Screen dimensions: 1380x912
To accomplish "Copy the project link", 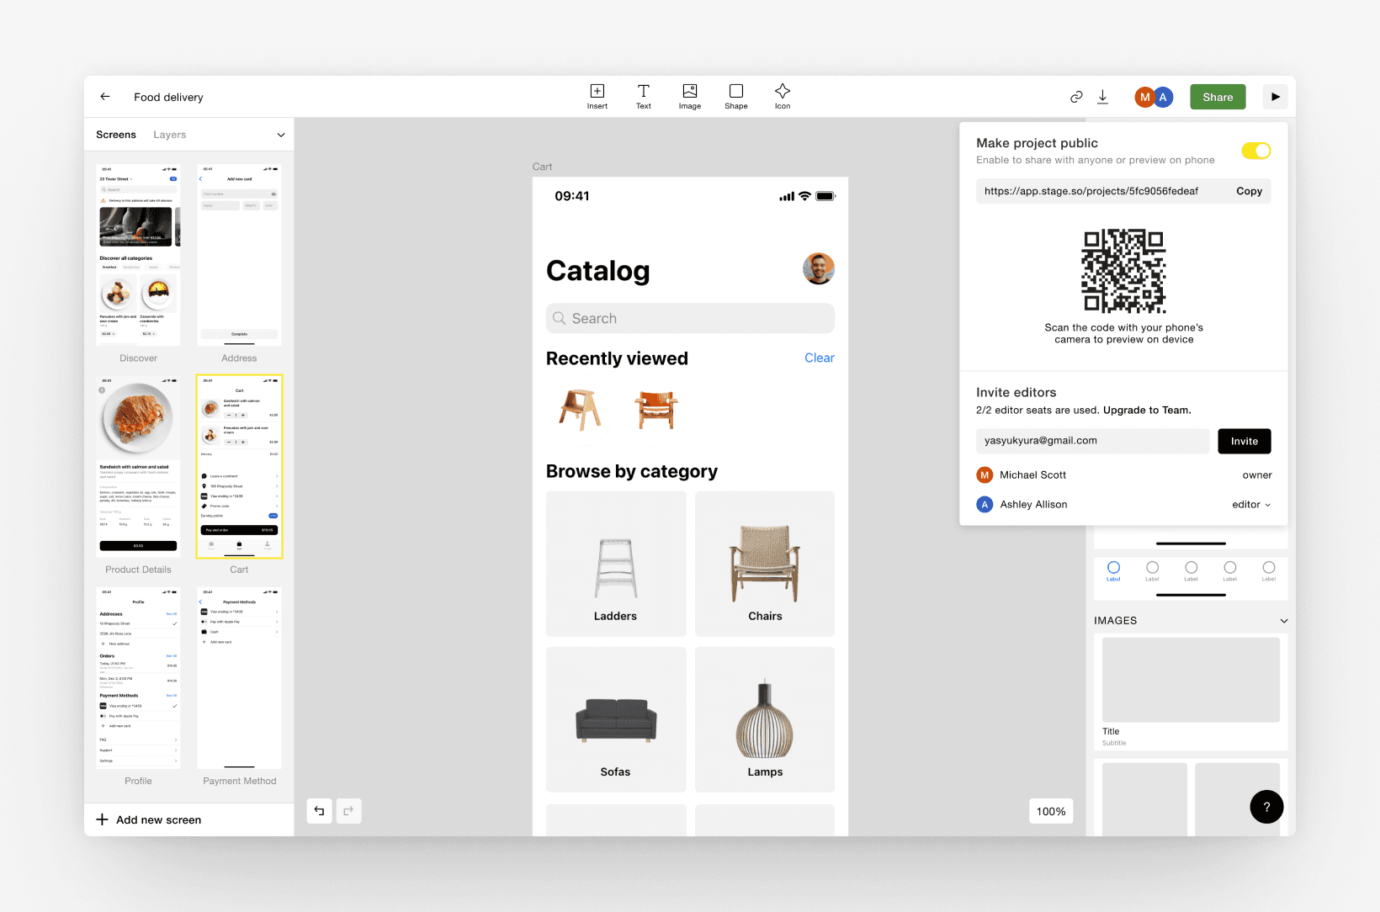I will tap(1249, 191).
